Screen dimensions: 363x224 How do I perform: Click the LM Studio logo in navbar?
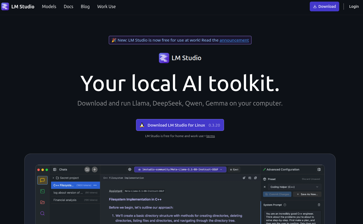point(18,6)
